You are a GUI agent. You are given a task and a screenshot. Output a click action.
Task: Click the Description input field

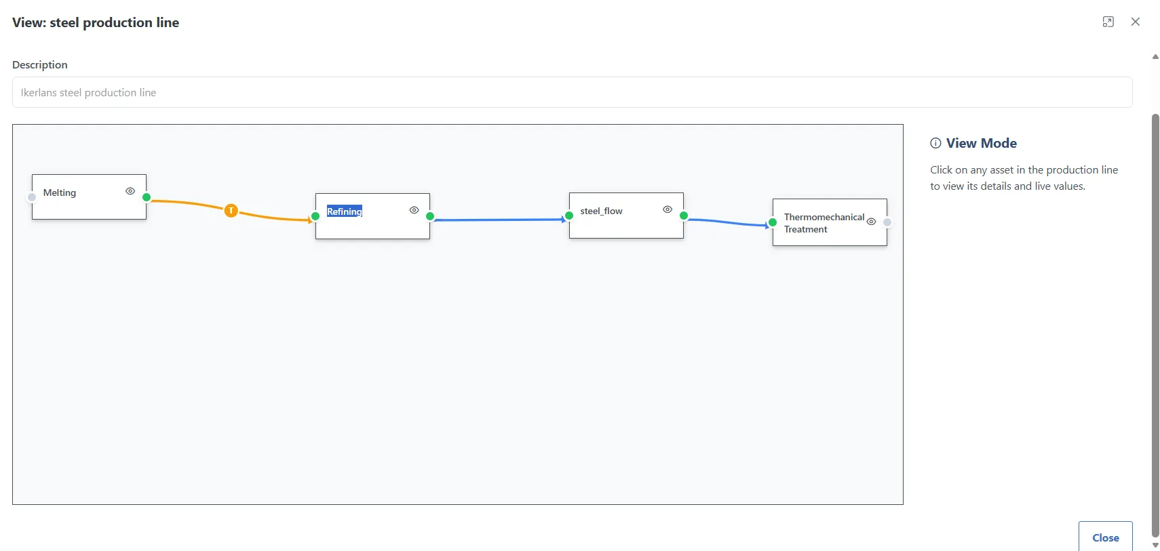point(572,92)
